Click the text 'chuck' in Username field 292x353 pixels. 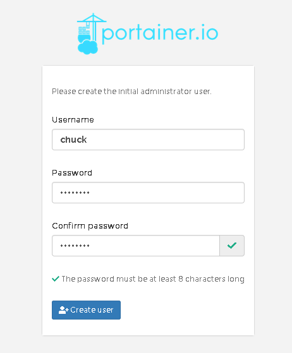pyautogui.click(x=73, y=140)
